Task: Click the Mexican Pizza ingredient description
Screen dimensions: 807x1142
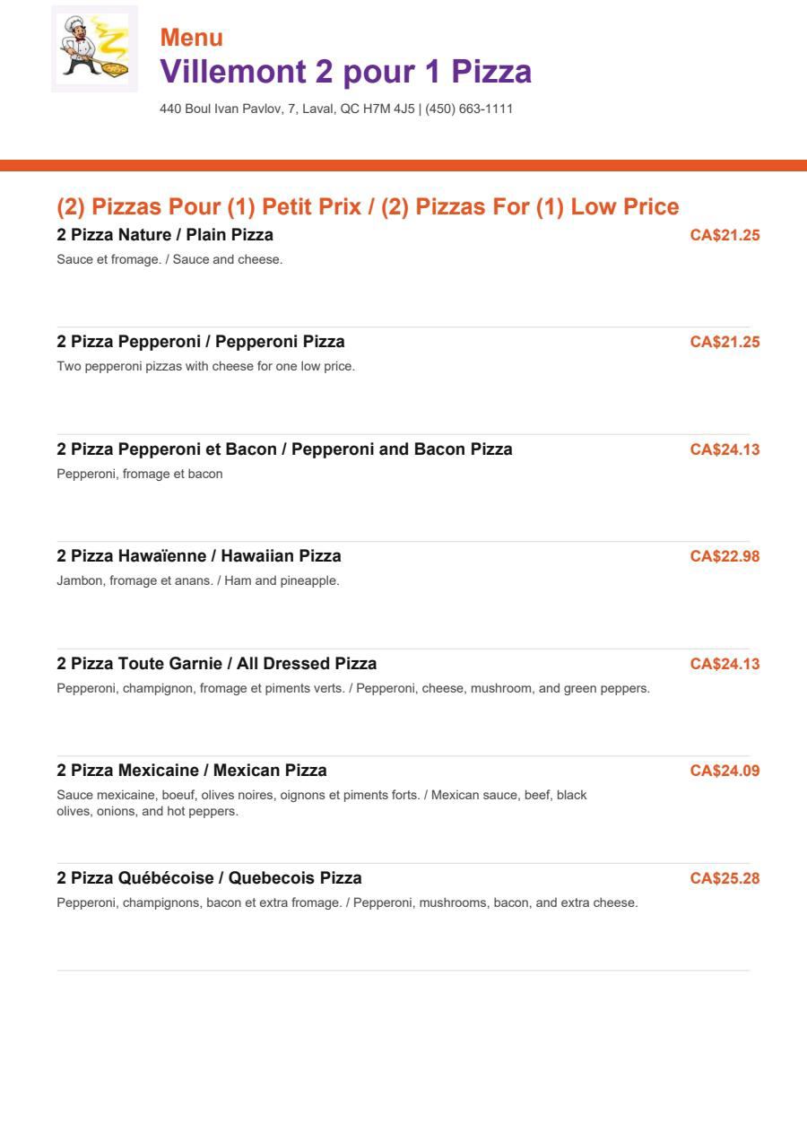Action: [x=322, y=803]
